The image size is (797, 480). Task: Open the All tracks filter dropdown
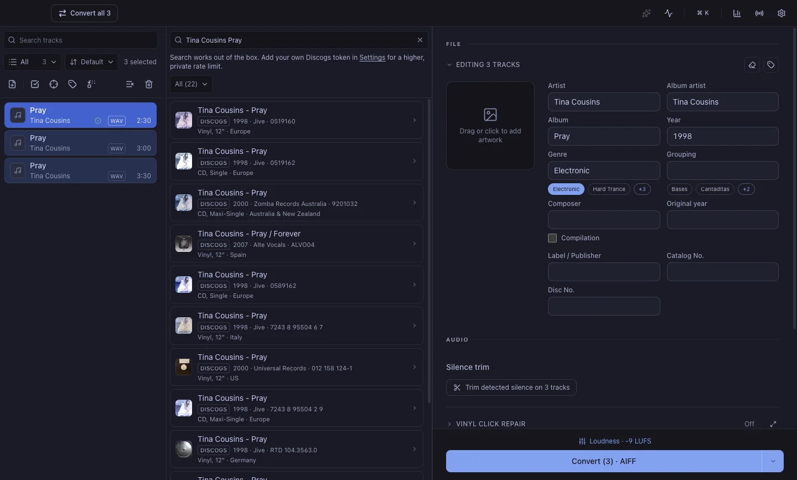[33, 62]
